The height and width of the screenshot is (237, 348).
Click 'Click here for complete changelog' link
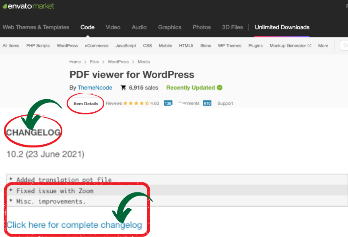tap(74, 225)
